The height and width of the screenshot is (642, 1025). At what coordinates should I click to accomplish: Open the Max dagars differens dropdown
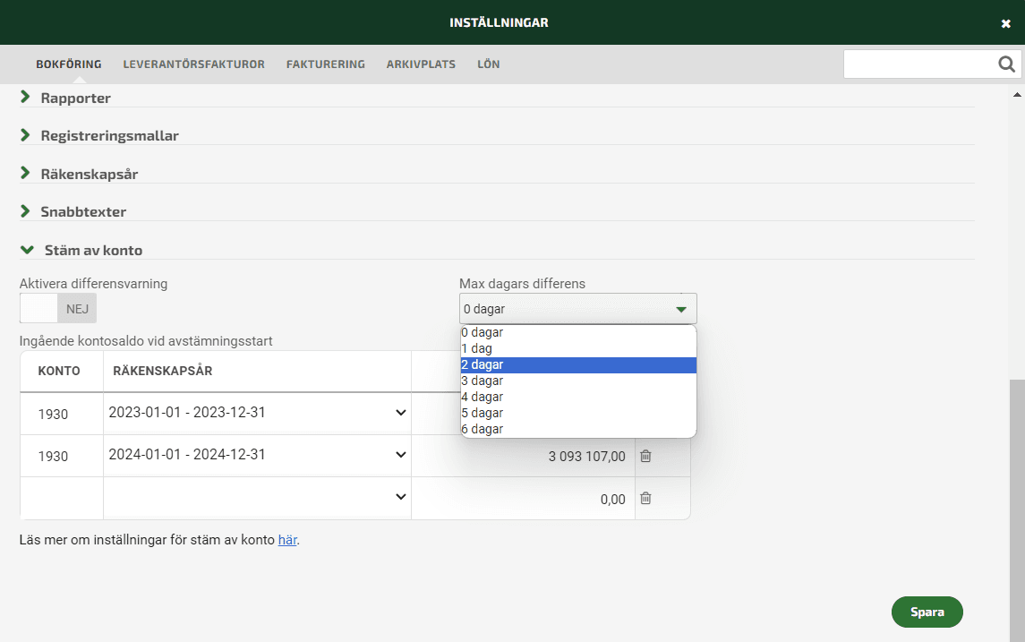click(x=578, y=309)
